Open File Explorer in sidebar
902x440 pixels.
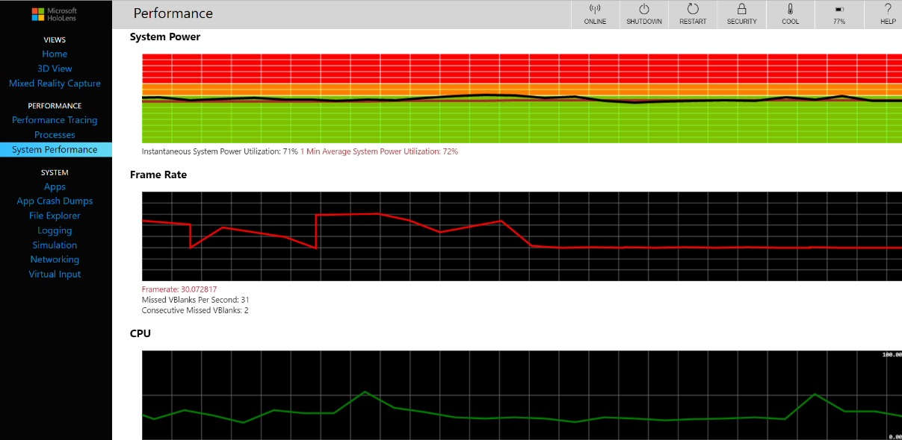coord(55,216)
